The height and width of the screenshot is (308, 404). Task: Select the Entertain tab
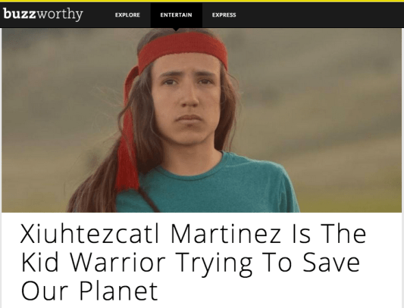tap(176, 15)
